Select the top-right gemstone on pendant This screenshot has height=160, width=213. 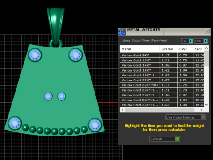coord(75,55)
